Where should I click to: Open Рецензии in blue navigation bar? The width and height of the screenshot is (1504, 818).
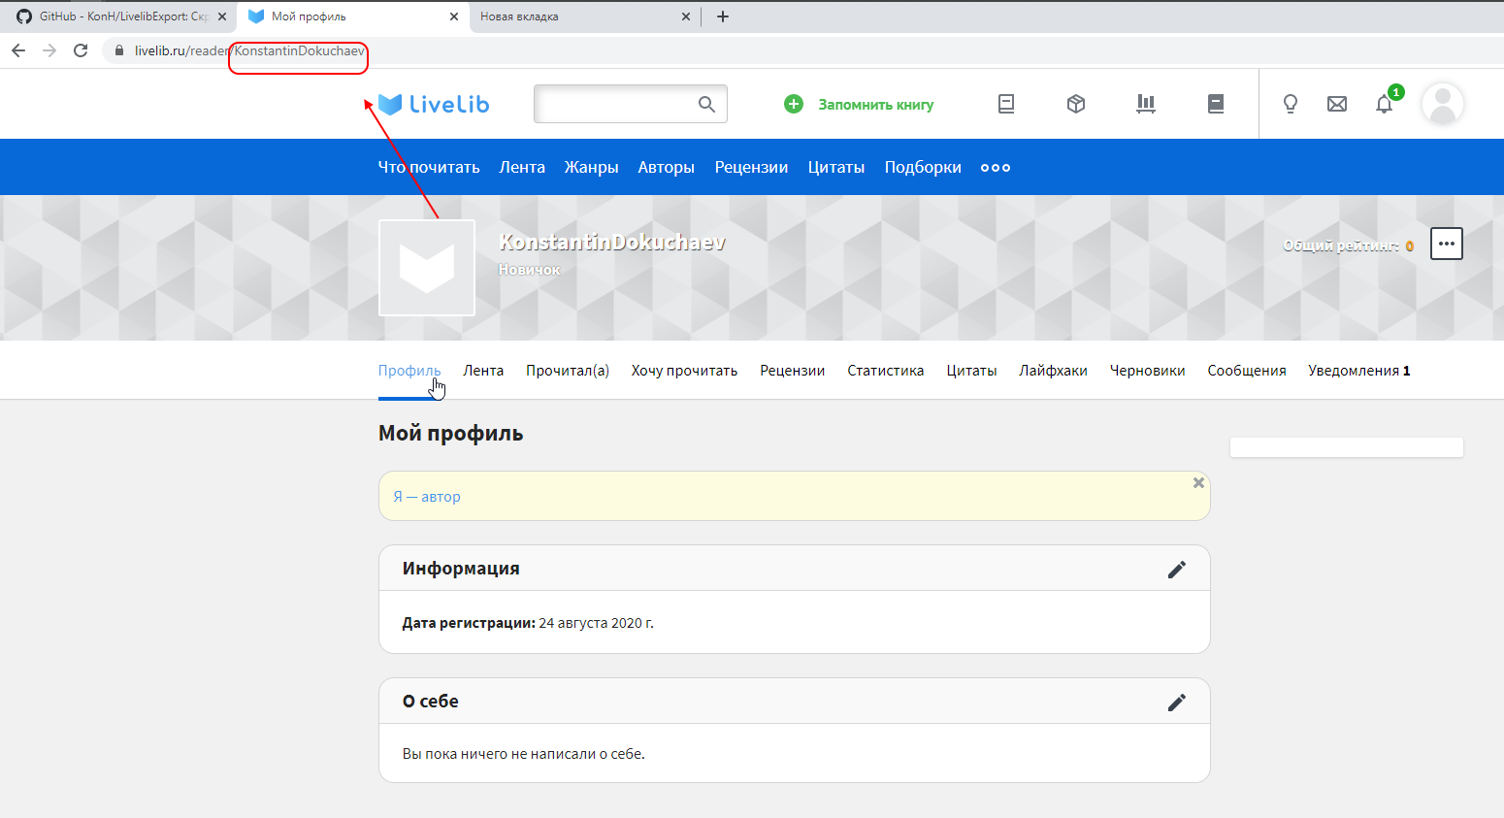(x=751, y=167)
